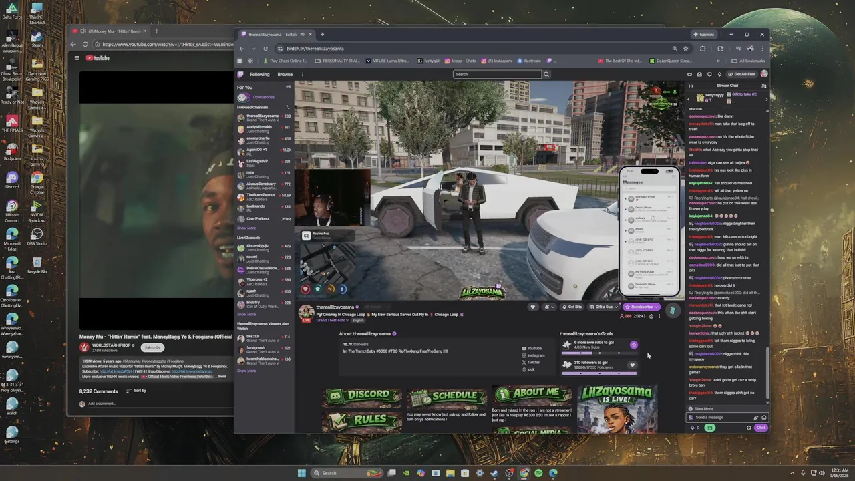The width and height of the screenshot is (855, 481).
Task: Click the Twitch logo home icon
Action: coord(241,74)
